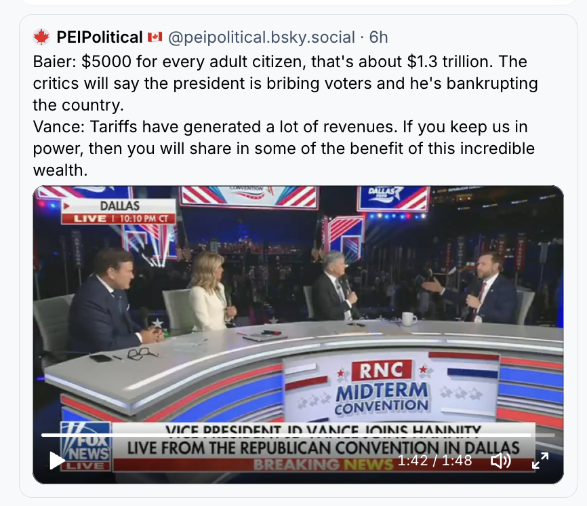Image resolution: width=587 pixels, height=506 pixels.
Task: Open the post via the Vance quote text
Action: 284,149
